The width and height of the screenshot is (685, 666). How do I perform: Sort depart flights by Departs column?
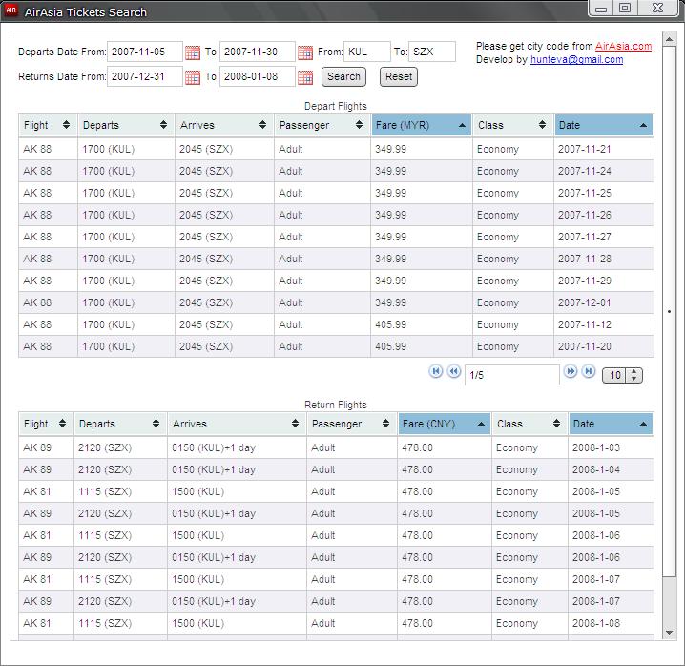[126, 125]
